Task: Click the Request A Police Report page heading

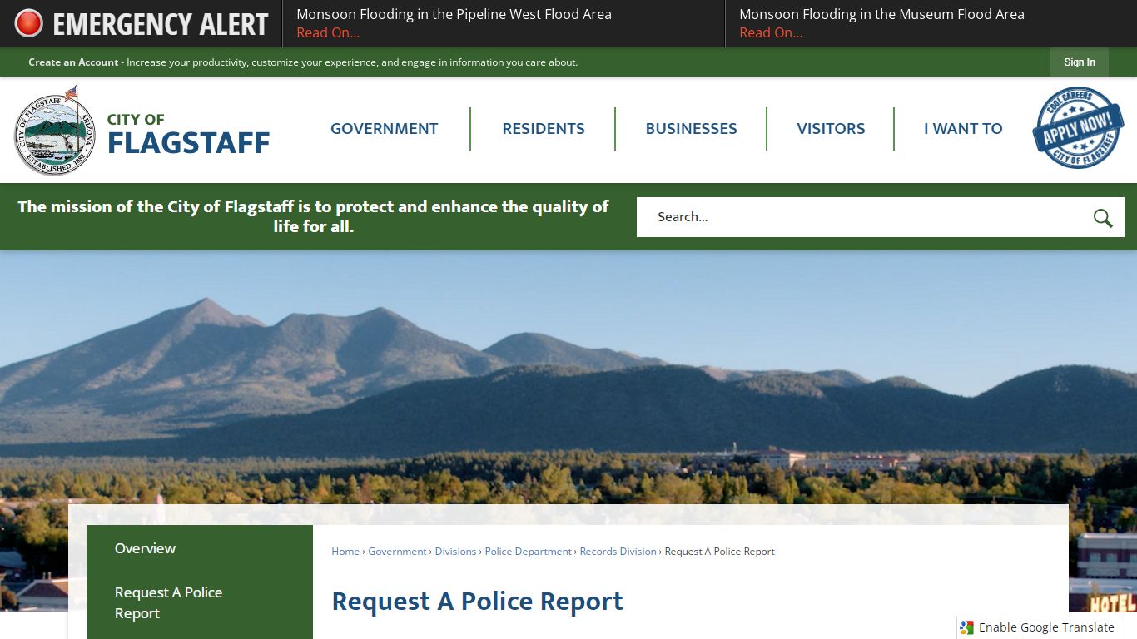Action: [x=477, y=602]
